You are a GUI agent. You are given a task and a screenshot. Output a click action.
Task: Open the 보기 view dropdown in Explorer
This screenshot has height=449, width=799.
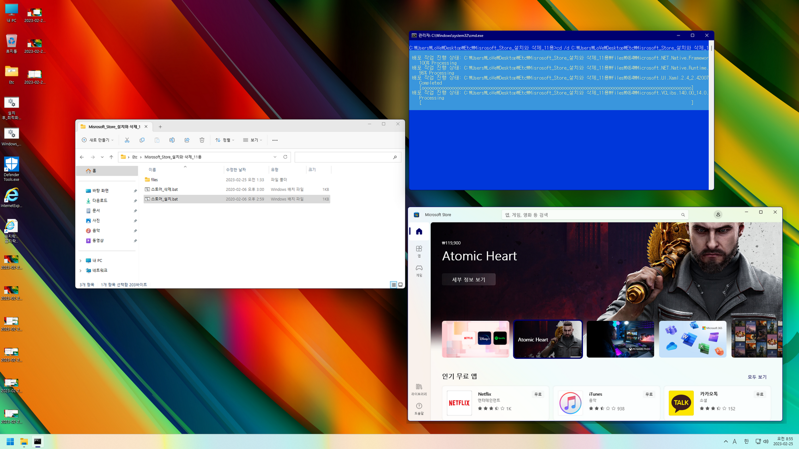(253, 140)
